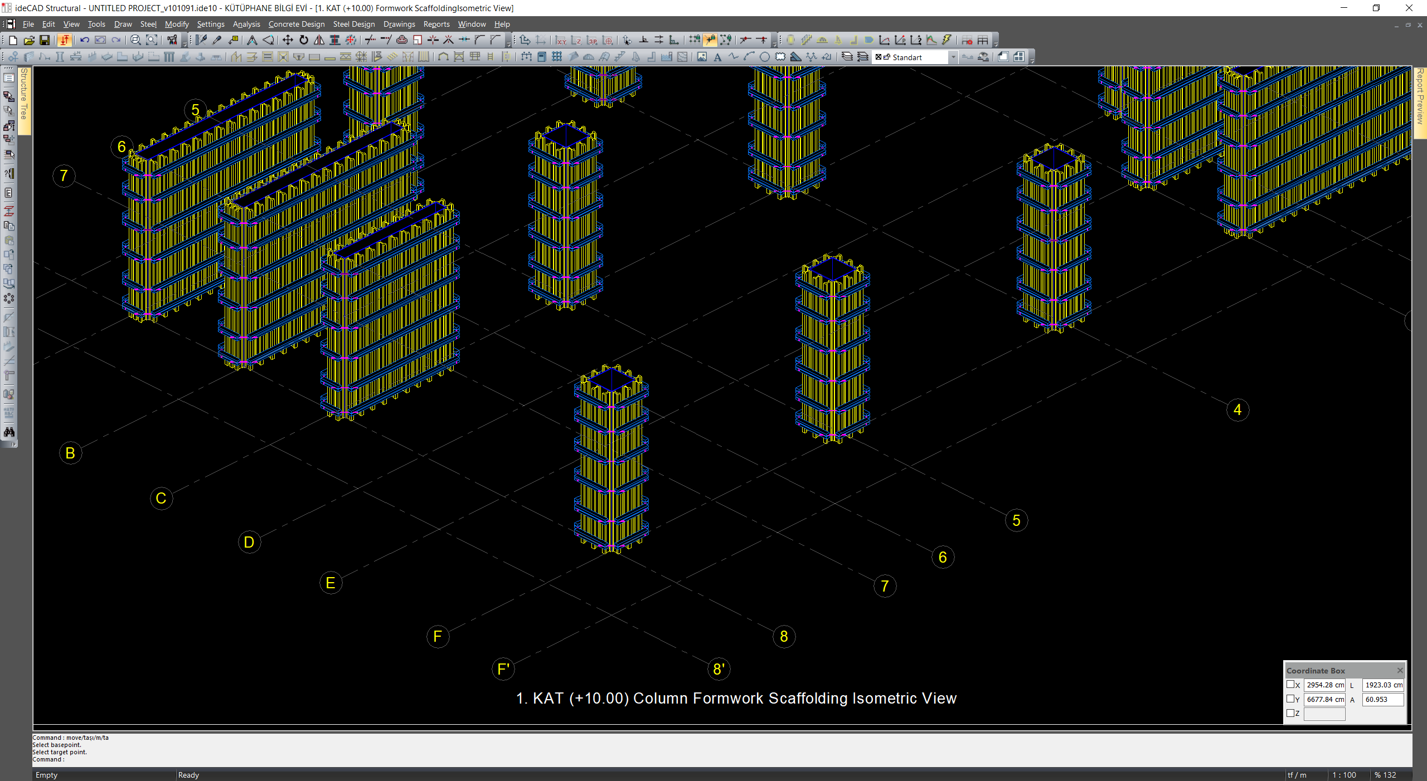Click the New file icon
This screenshot has height=781, width=1427.
pos(13,40)
